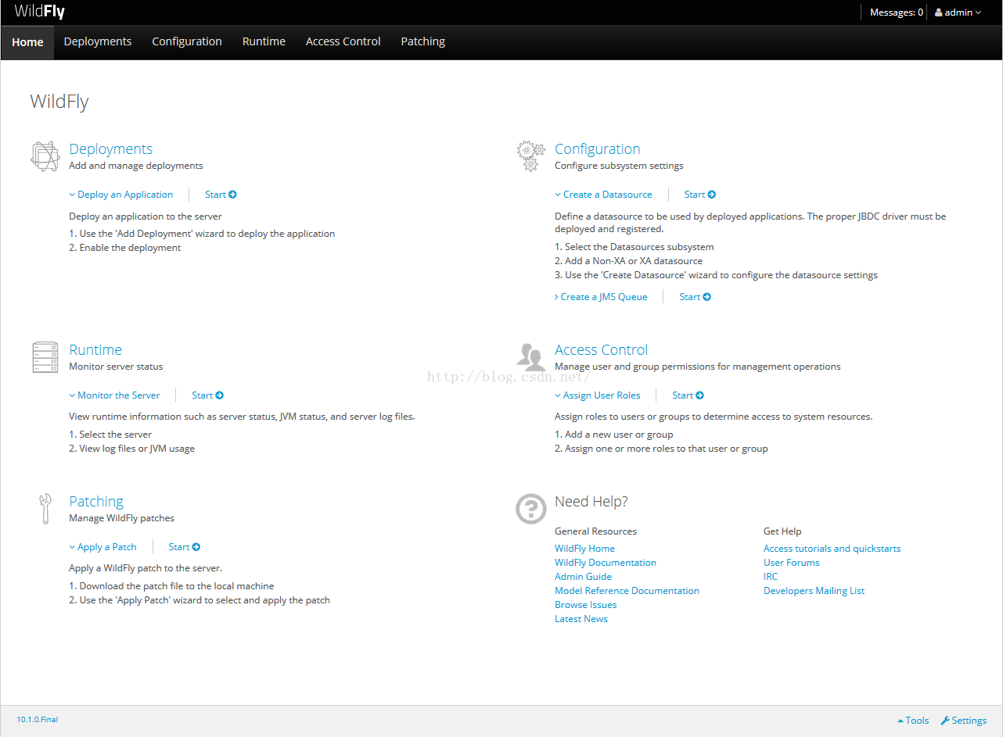Click the Deployments section icon
Screen dimensions: 1003x737
click(45, 156)
